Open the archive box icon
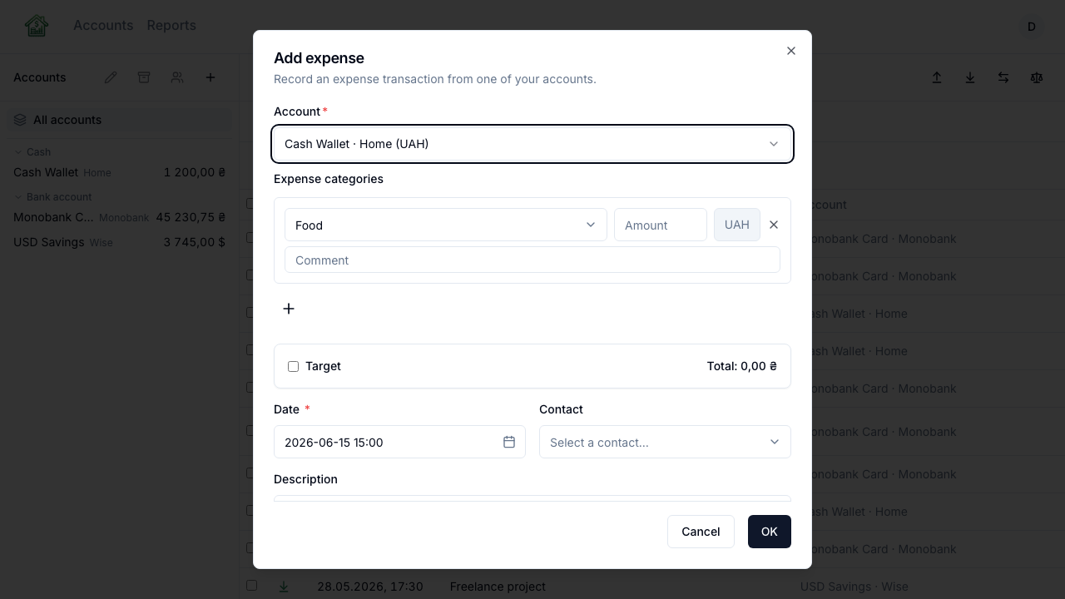 tap(144, 77)
